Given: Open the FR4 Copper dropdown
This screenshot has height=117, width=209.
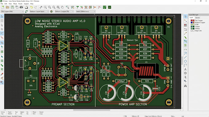Looking at the screenshot, I should click(x=12, y=11).
